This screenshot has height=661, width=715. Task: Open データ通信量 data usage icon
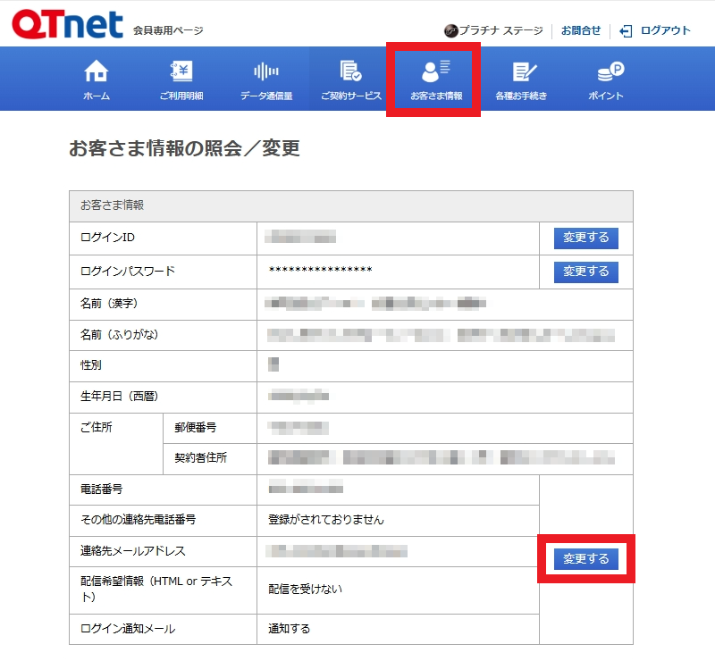pos(265,71)
